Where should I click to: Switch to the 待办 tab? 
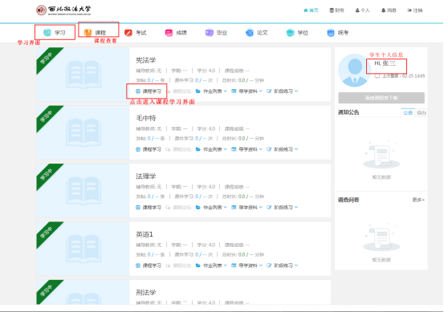pos(422,113)
